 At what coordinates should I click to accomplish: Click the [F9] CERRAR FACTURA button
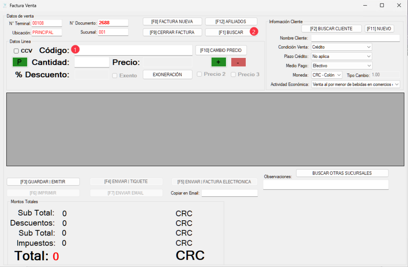tap(173, 32)
